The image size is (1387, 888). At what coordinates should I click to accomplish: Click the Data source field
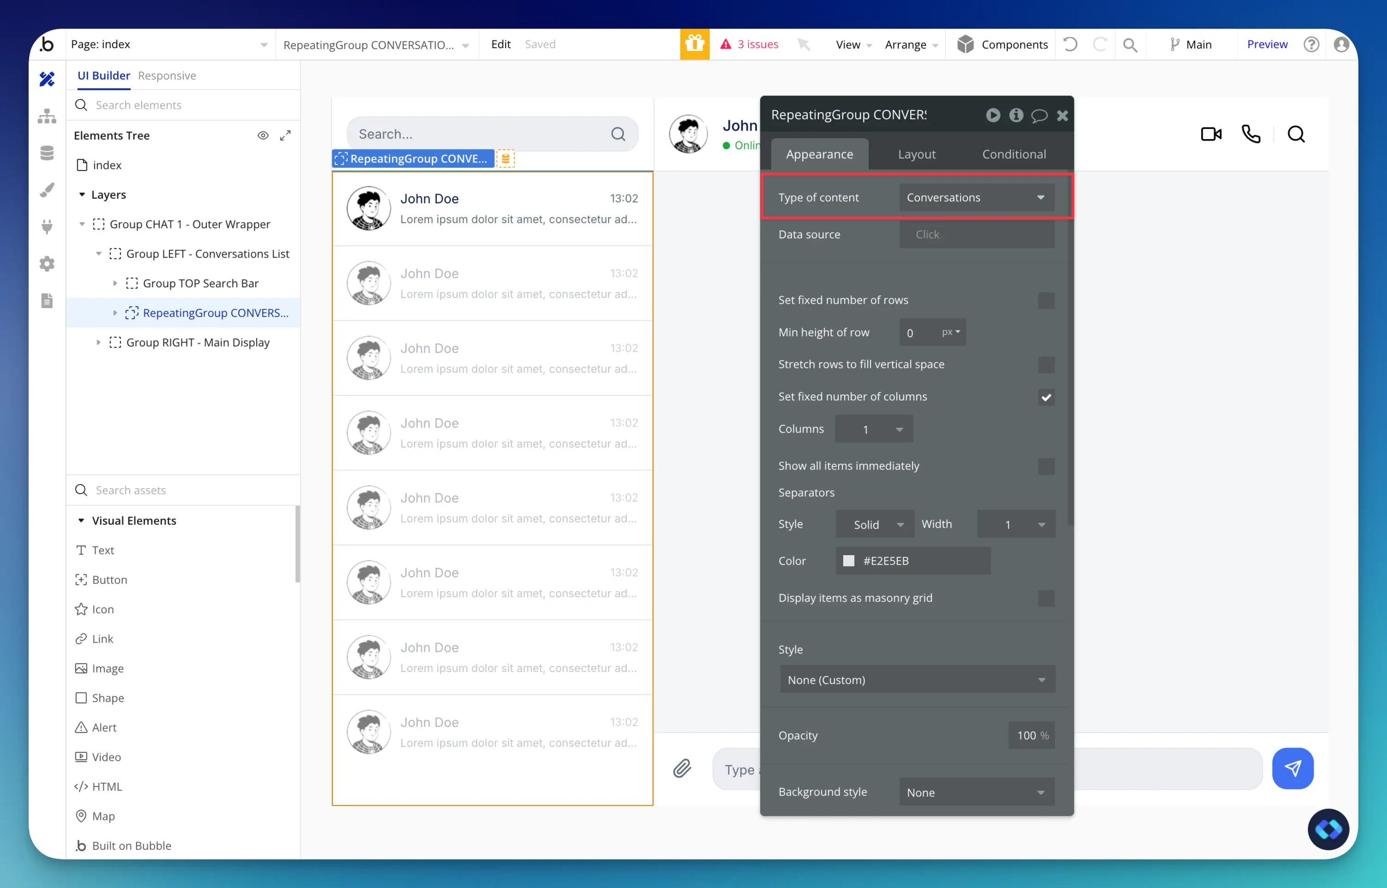tap(976, 234)
